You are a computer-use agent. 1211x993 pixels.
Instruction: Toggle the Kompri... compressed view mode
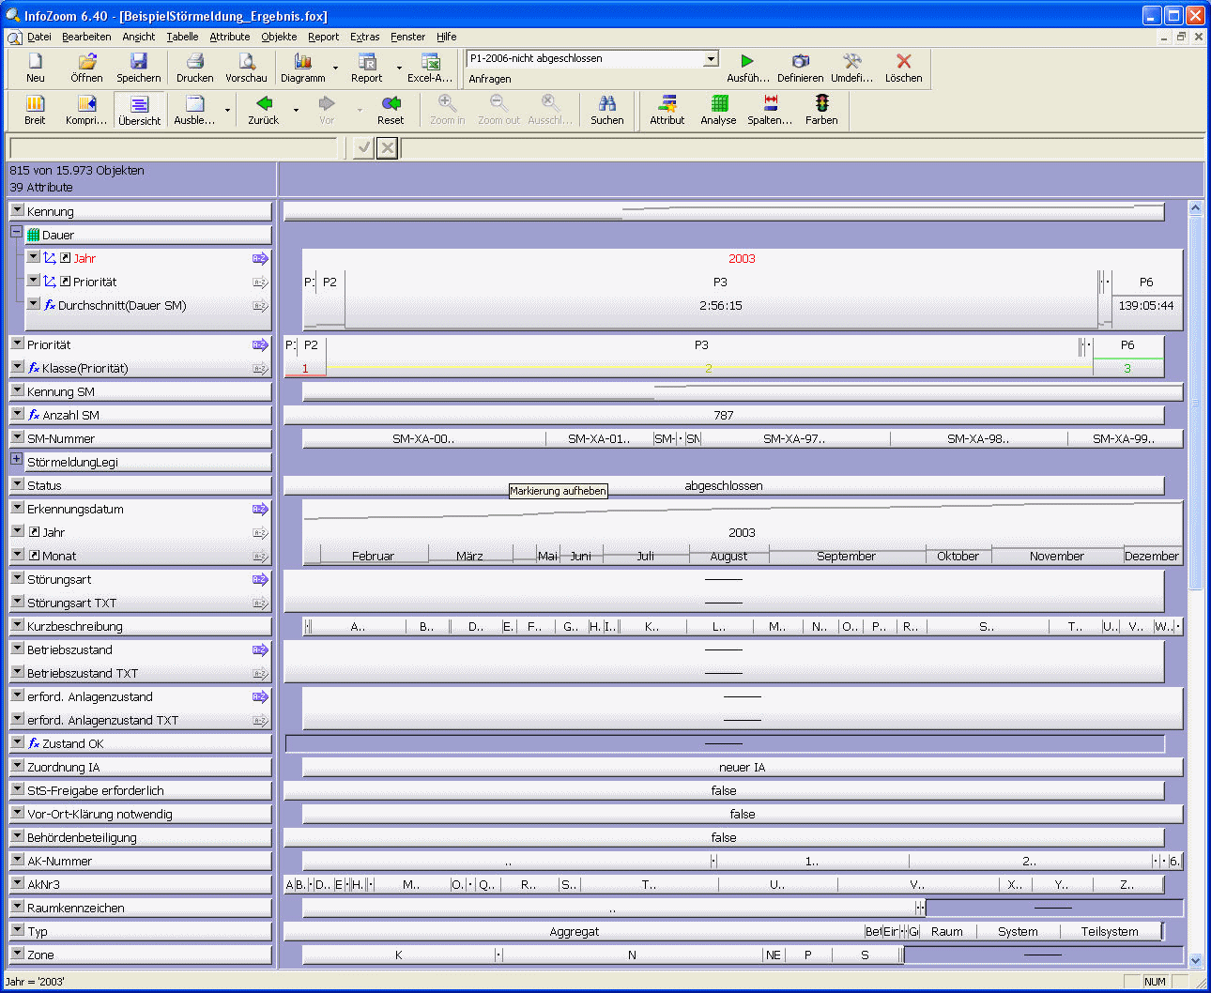click(x=86, y=104)
